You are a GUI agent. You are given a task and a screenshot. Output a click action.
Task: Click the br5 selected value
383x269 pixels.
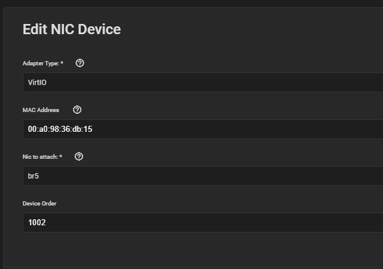coord(34,176)
